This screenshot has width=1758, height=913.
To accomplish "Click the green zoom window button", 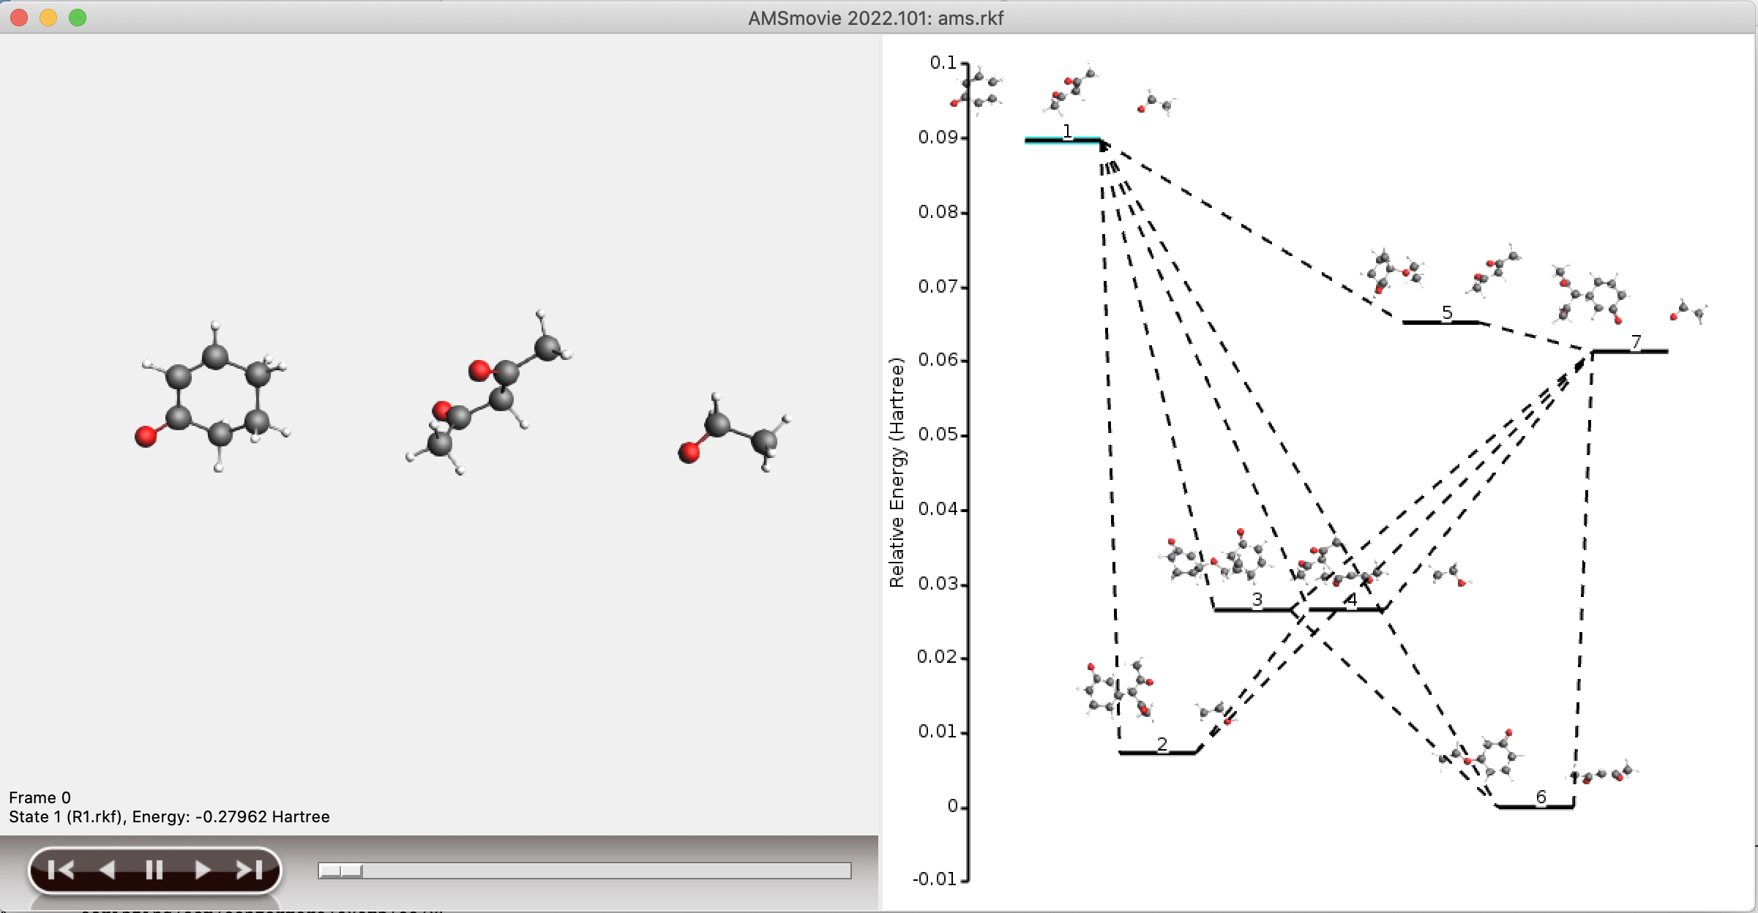I will pos(78,18).
